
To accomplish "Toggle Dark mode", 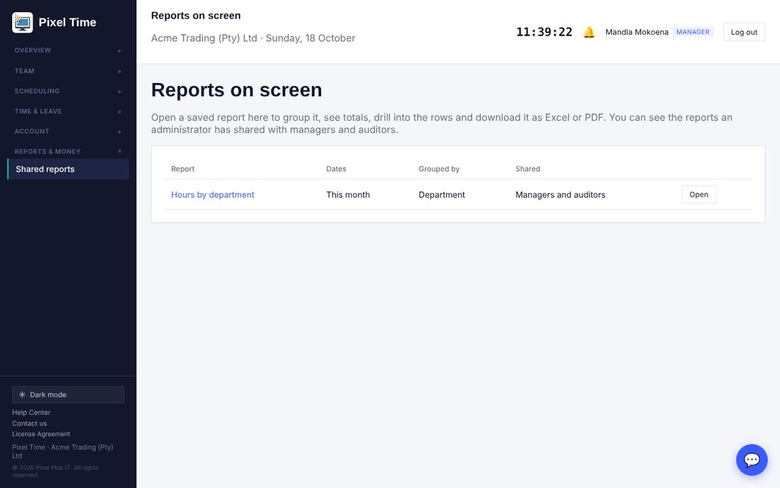I will [68, 394].
